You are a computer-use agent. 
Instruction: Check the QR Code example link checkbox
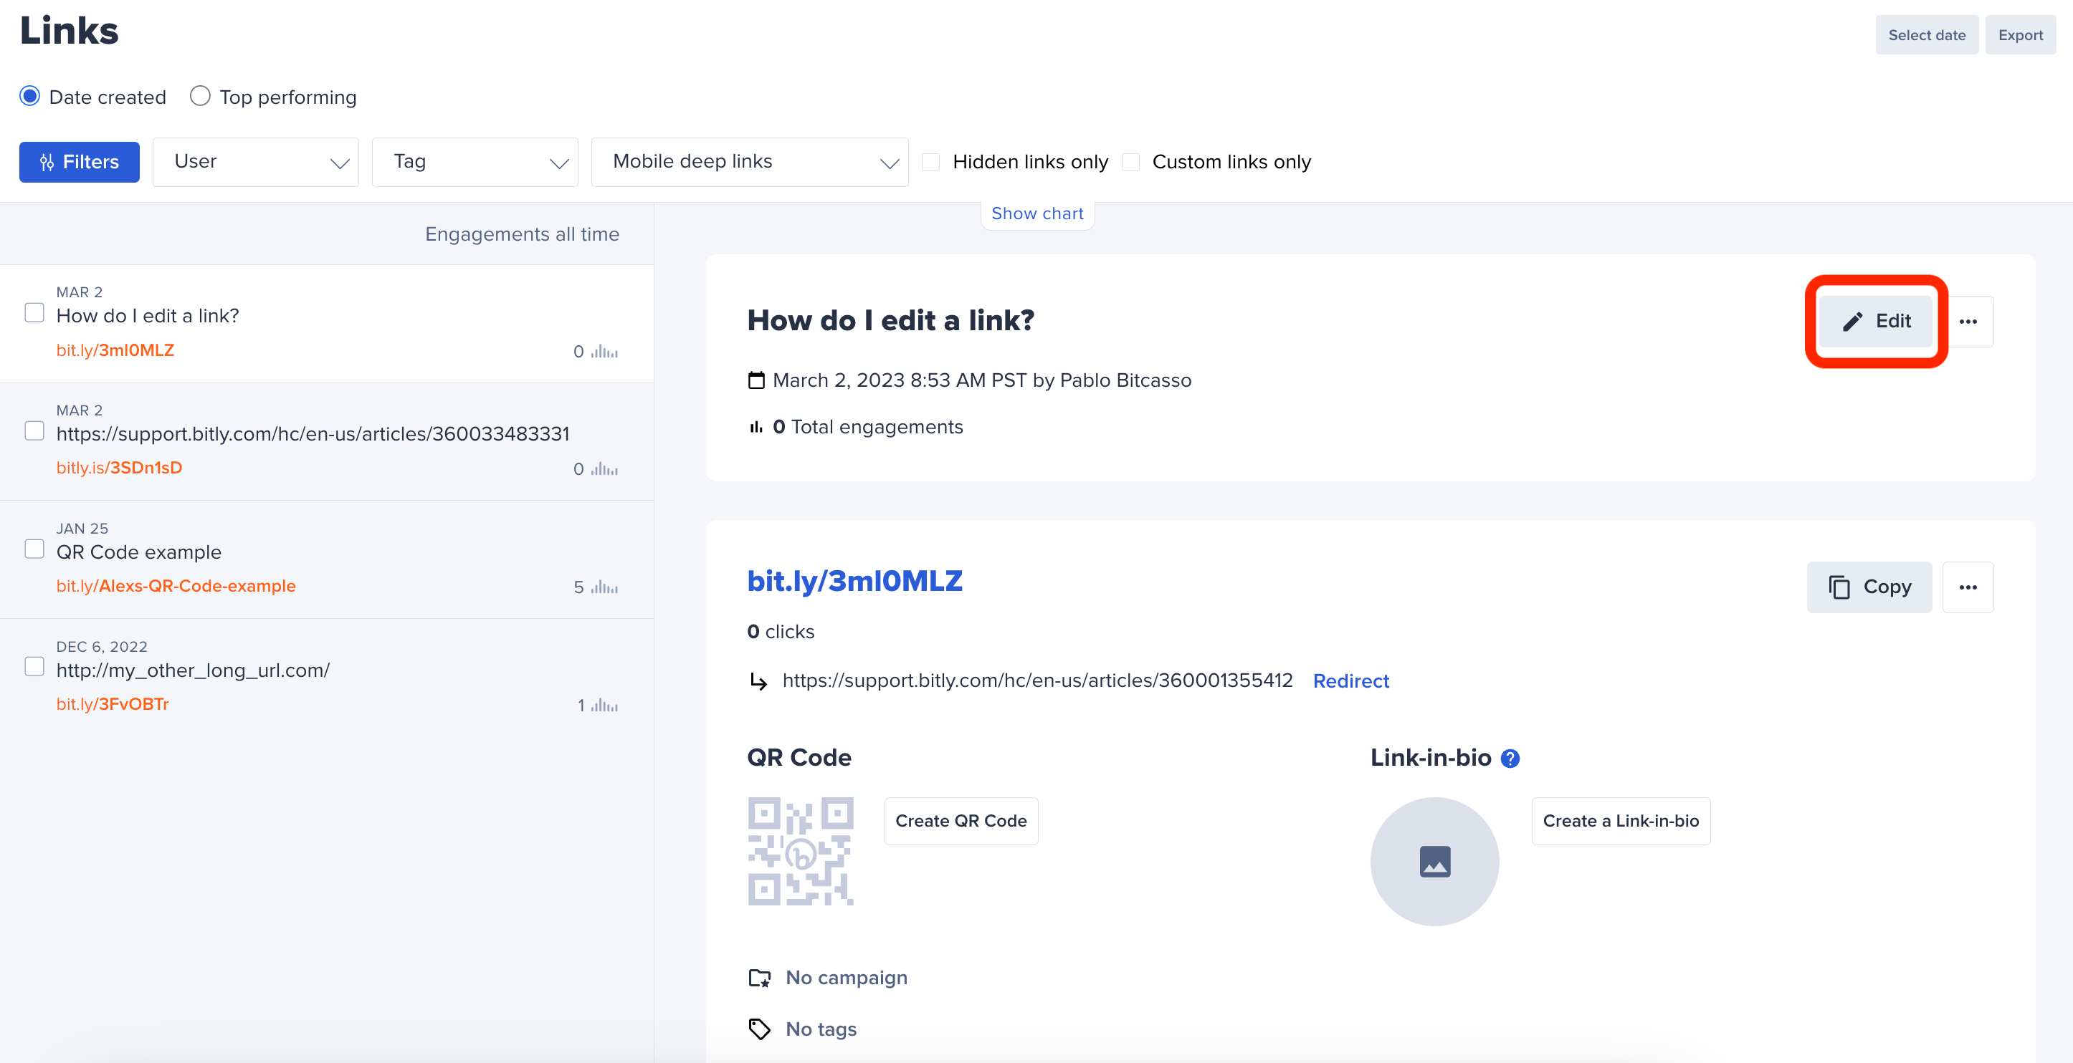34,549
